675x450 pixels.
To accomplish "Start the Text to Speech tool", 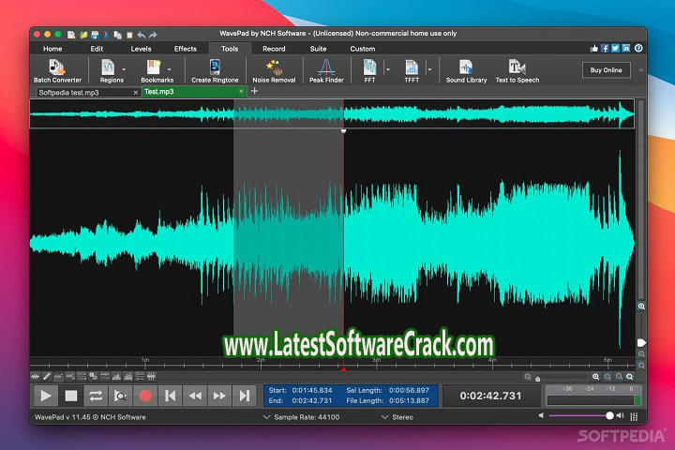I will point(517,70).
